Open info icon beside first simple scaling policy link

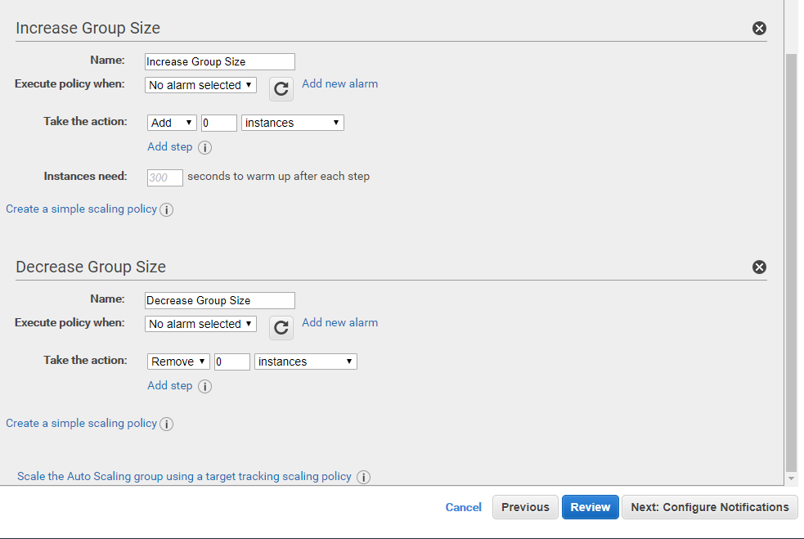point(166,210)
